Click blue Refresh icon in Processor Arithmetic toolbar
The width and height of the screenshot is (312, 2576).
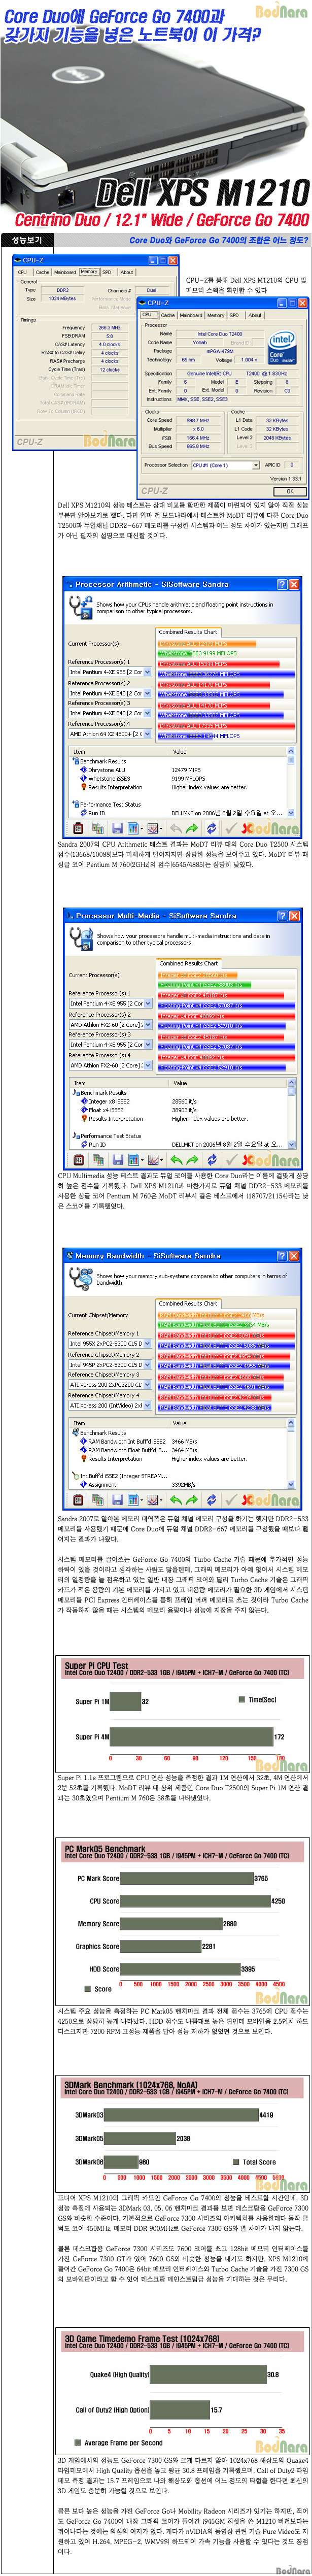coord(211,828)
